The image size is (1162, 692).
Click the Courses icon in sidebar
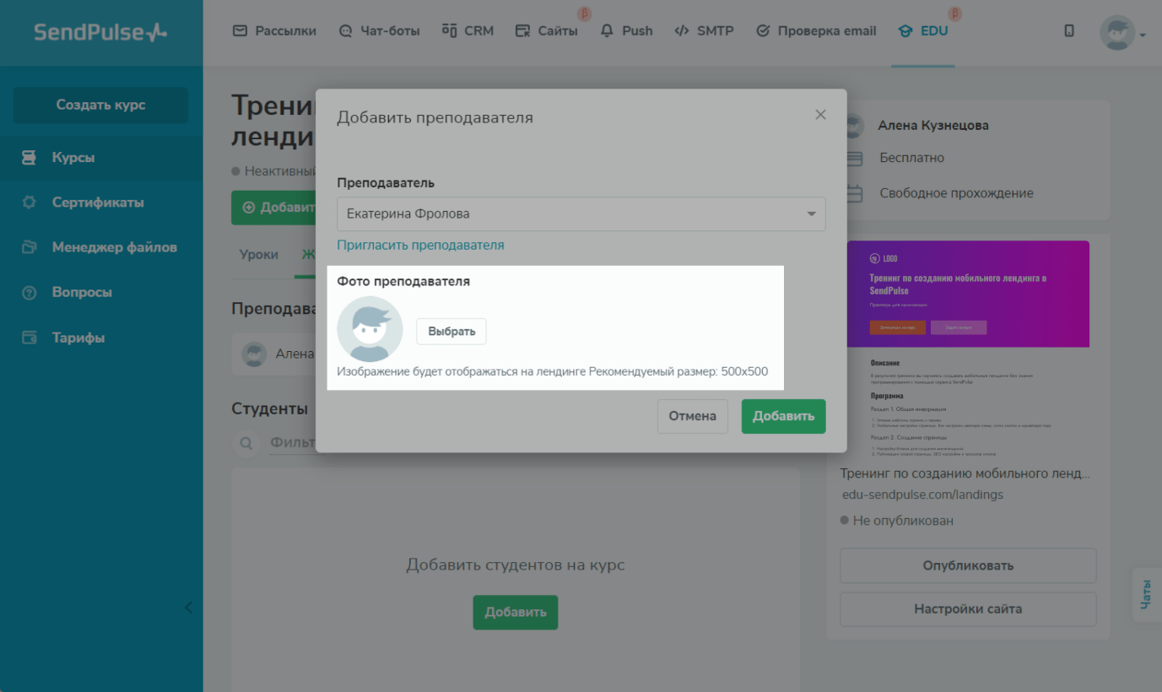pos(30,158)
